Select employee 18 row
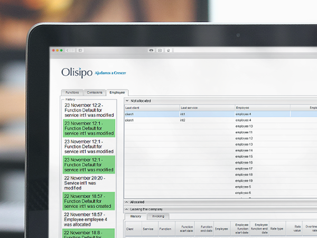This screenshot has width=317, height=238. click(x=220, y=175)
